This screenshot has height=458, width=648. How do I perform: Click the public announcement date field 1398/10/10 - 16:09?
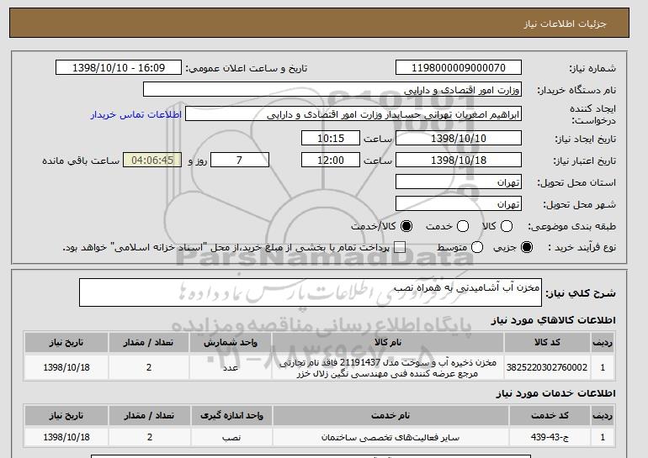[119, 67]
